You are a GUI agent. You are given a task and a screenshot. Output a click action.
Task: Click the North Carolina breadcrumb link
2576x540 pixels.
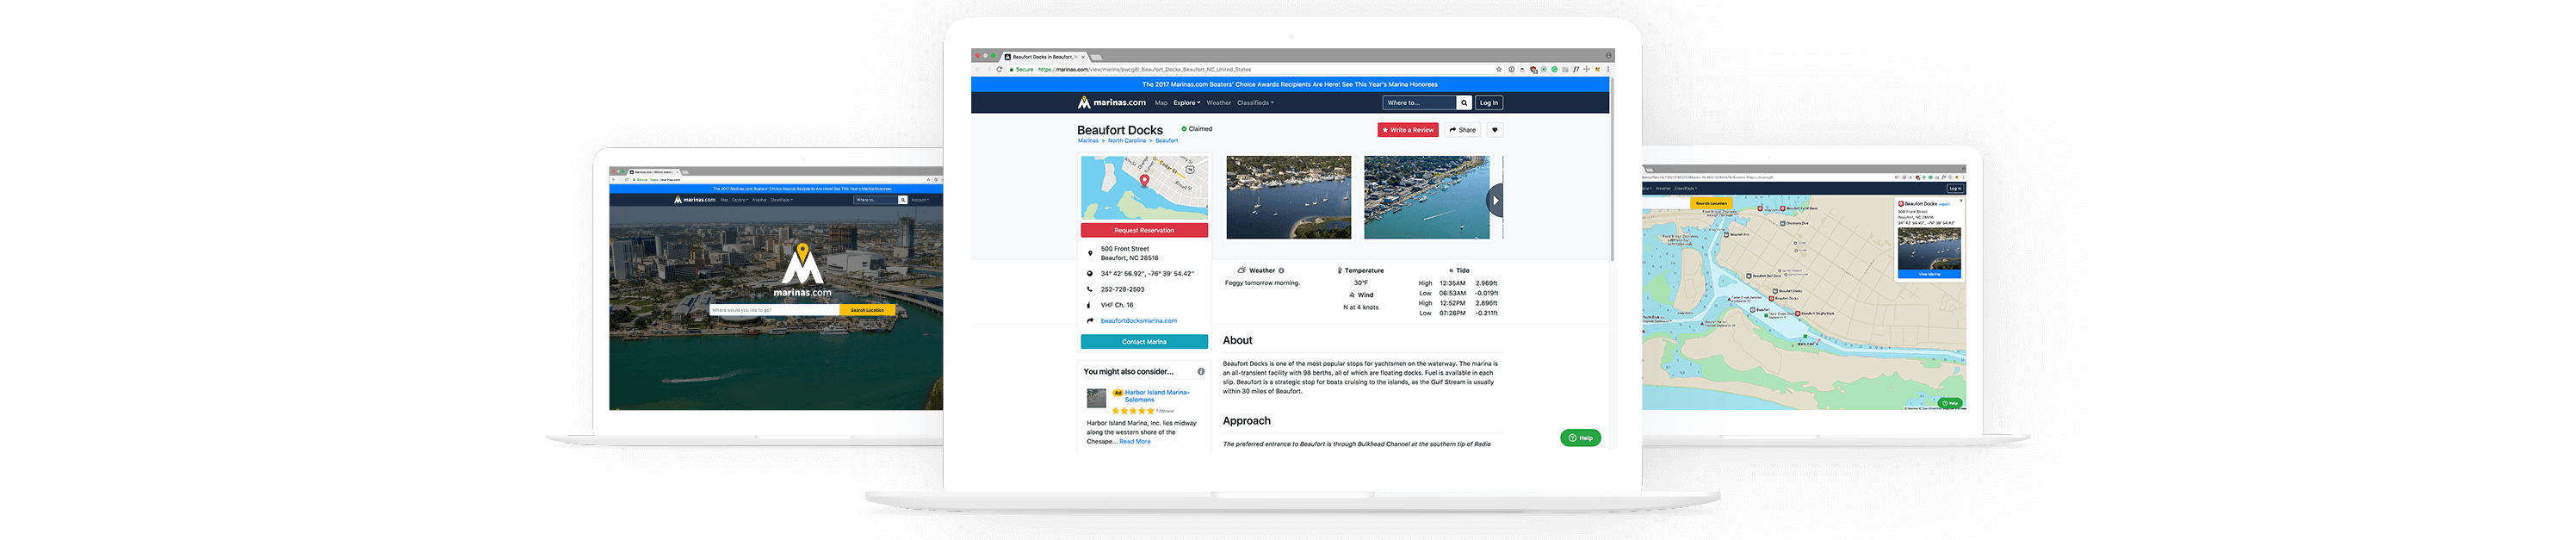click(1127, 141)
